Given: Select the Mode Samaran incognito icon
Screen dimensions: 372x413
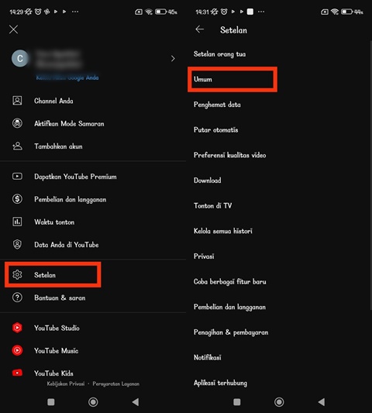Looking at the screenshot, I should click(x=17, y=123).
